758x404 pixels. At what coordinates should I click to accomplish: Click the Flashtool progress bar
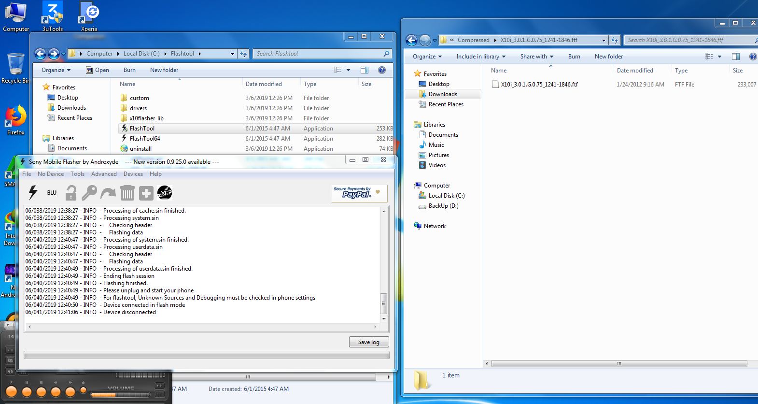(207, 355)
